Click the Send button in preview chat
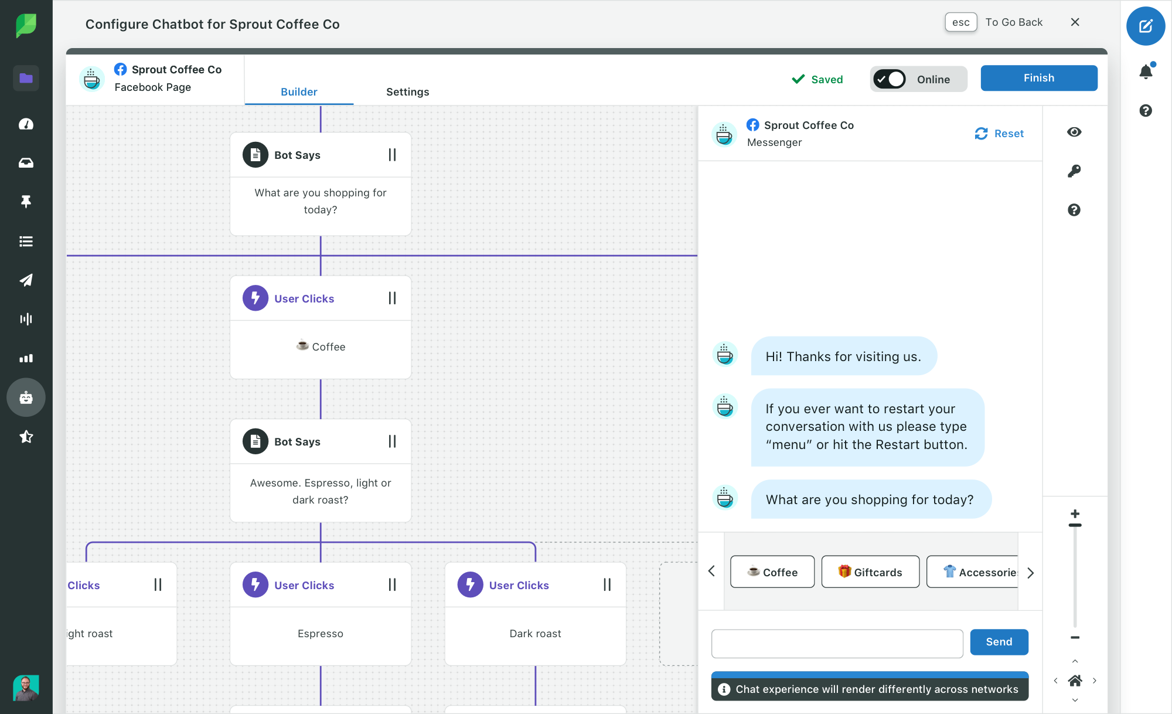This screenshot has height=714, width=1172. 998,641
